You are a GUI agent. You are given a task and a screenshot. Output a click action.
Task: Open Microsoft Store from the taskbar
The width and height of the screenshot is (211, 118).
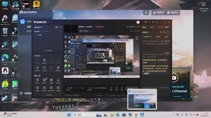pos(124,115)
